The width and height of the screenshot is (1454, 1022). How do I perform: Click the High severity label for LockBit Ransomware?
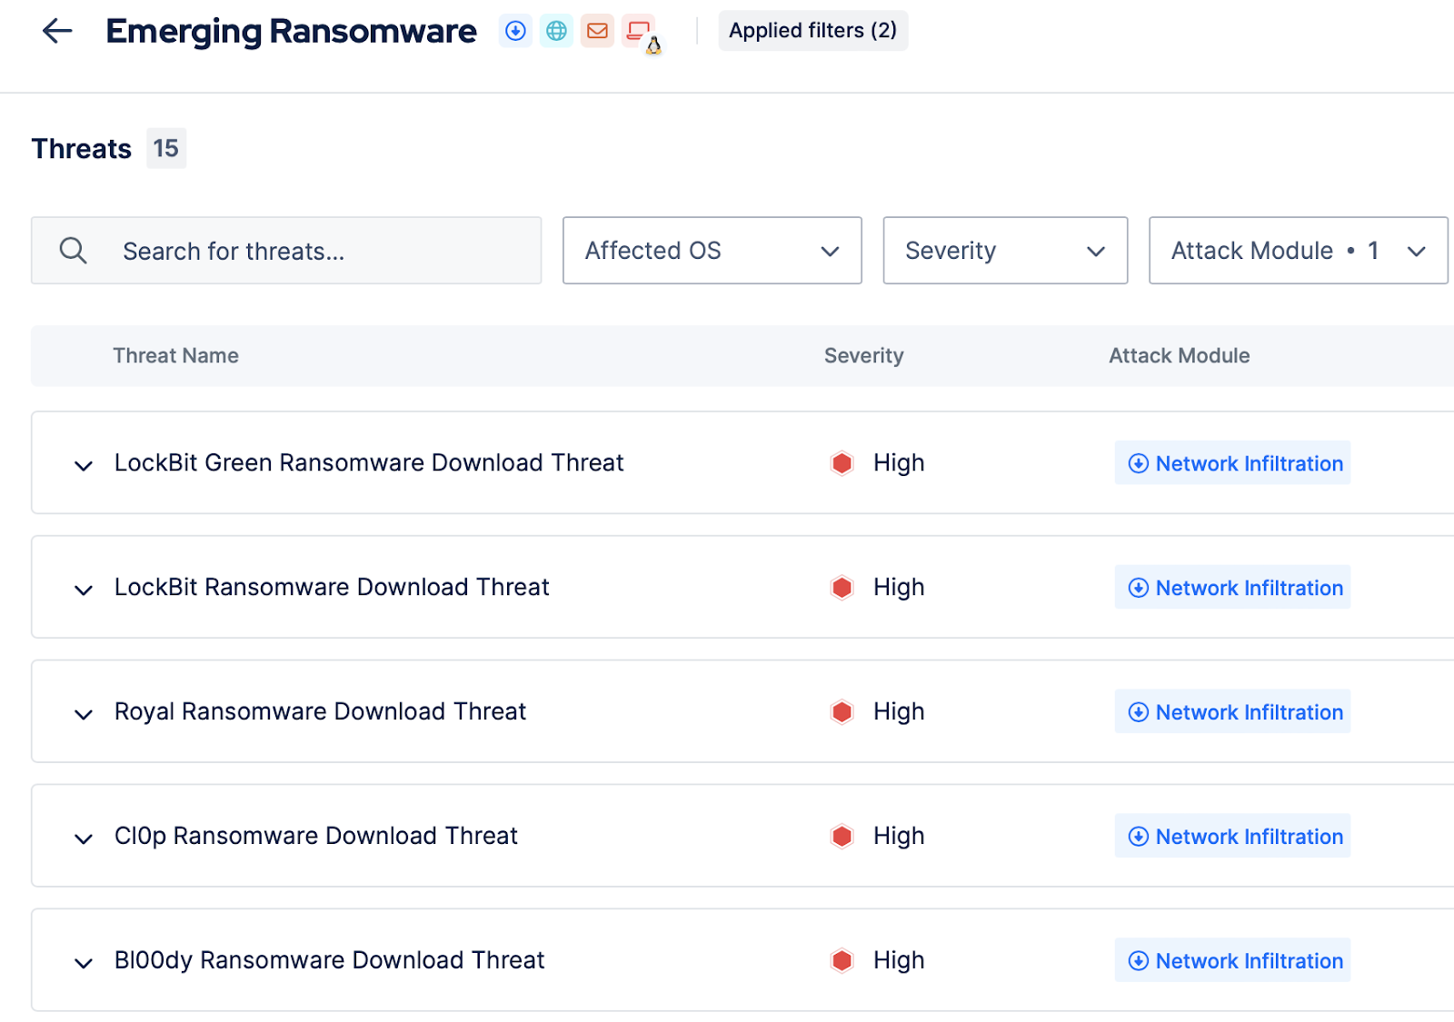(899, 588)
